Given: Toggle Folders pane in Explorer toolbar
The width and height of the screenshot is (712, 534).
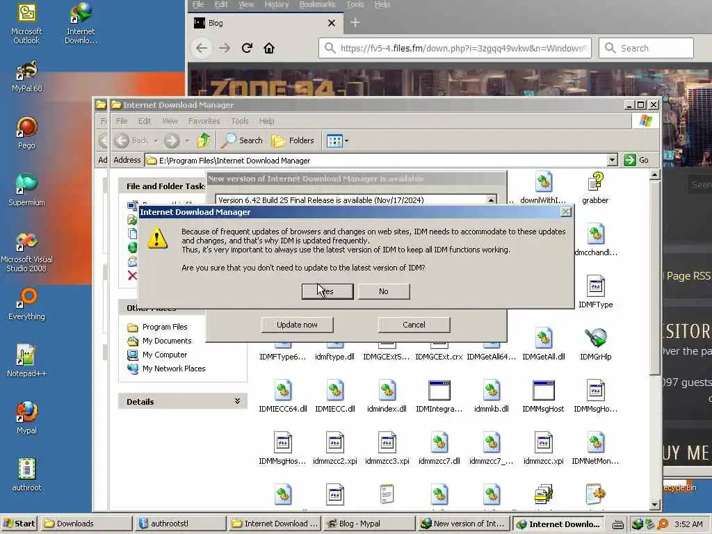Looking at the screenshot, I should (x=293, y=140).
